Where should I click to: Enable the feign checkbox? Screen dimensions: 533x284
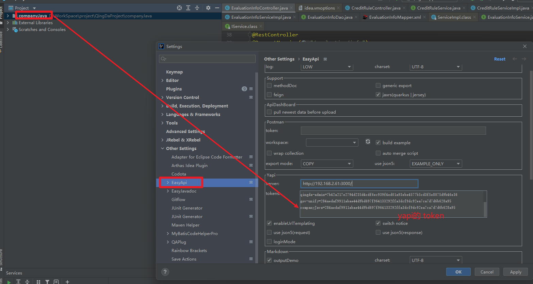269,95
